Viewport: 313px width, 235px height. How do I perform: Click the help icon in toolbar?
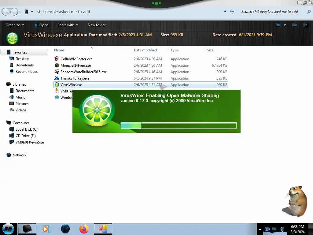306,25
